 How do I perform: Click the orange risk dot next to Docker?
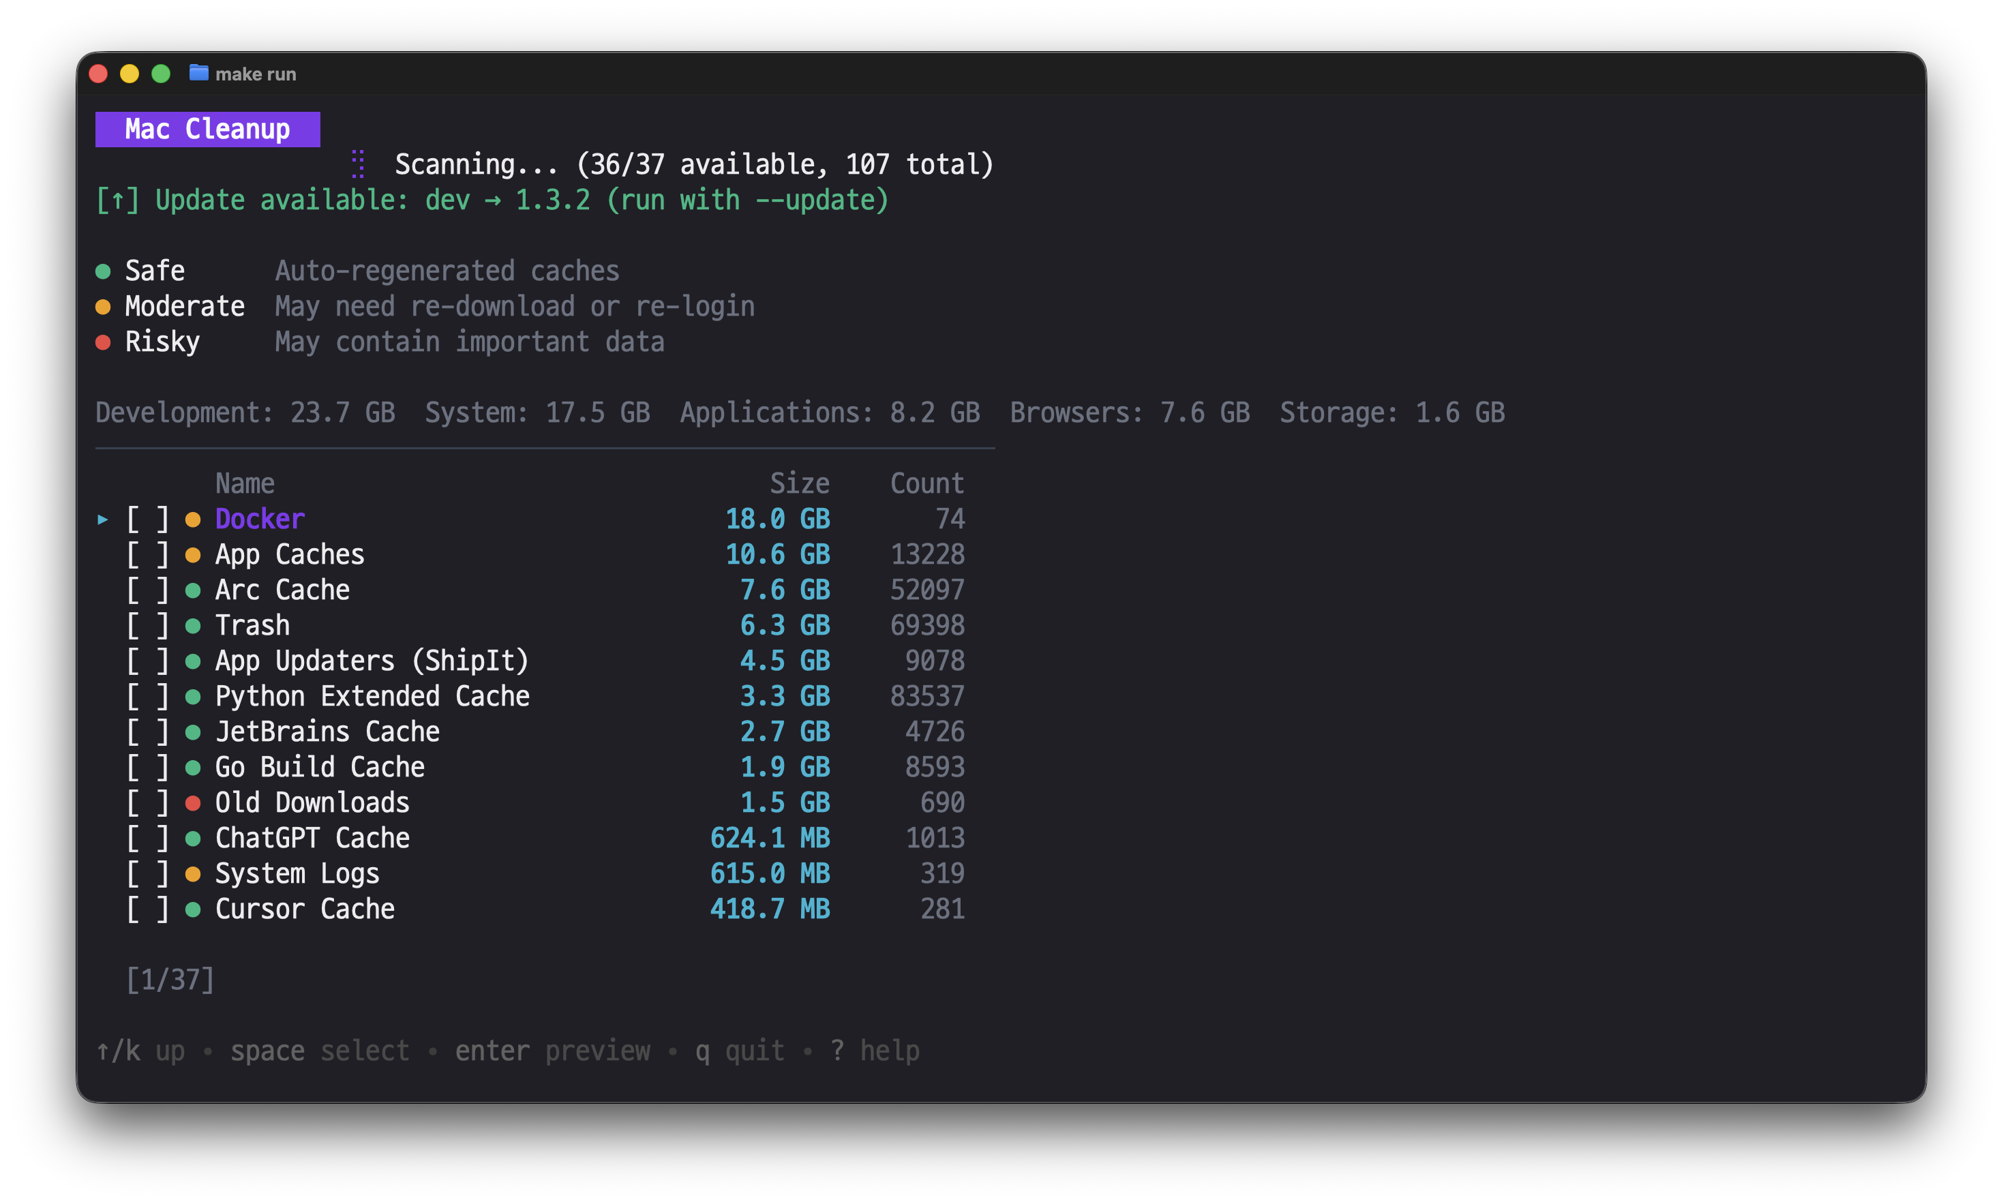coord(193,520)
